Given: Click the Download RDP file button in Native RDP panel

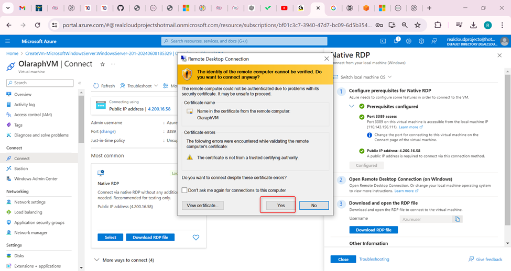Looking at the screenshot, I should coord(374,230).
